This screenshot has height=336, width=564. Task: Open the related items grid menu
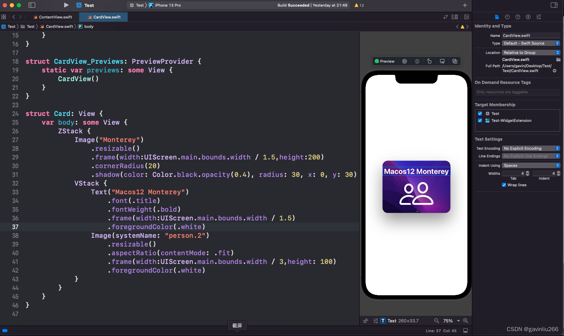(4, 17)
